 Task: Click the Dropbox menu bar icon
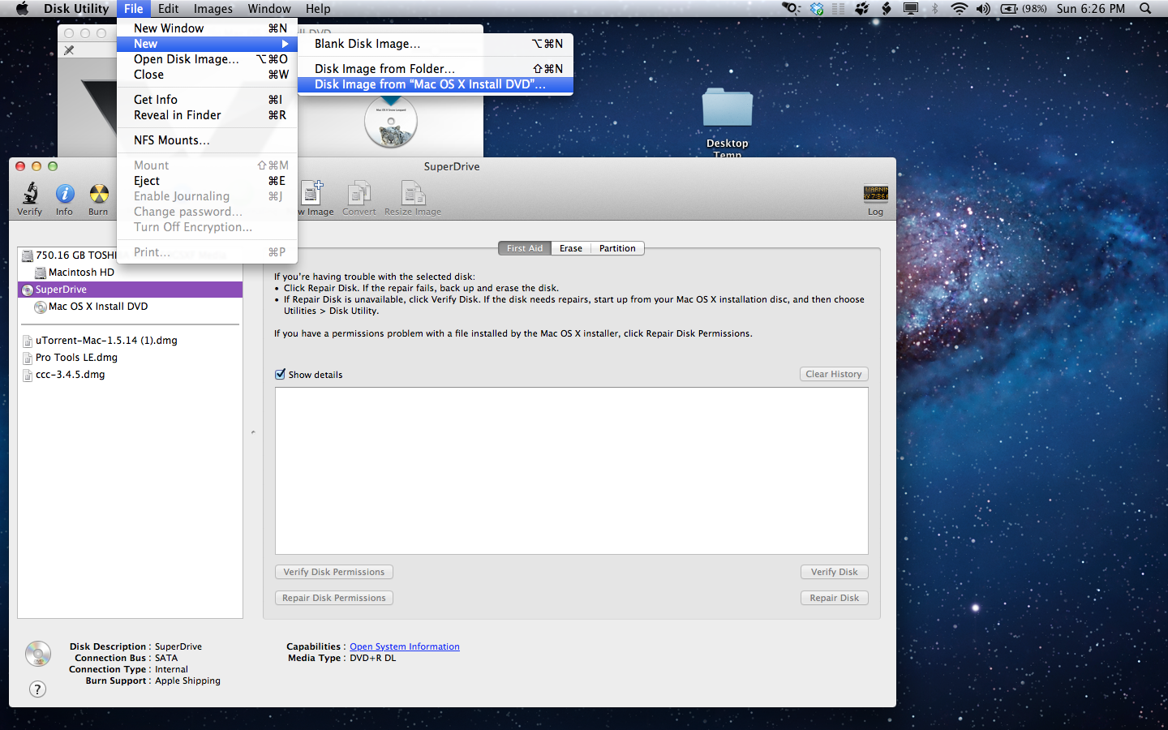[817, 8]
